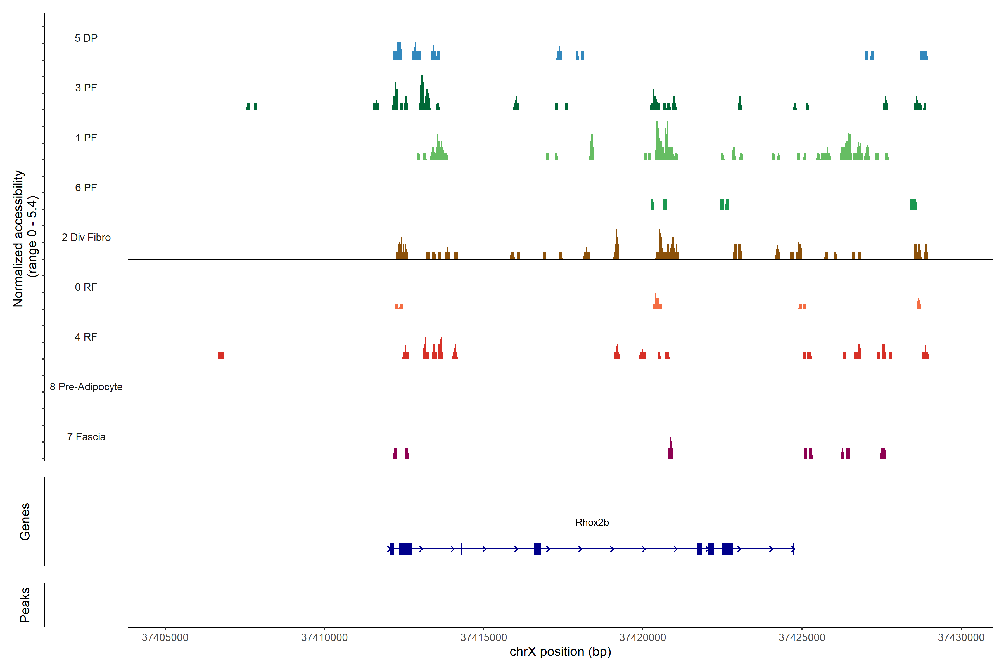Click the Genes panel label

point(25,522)
